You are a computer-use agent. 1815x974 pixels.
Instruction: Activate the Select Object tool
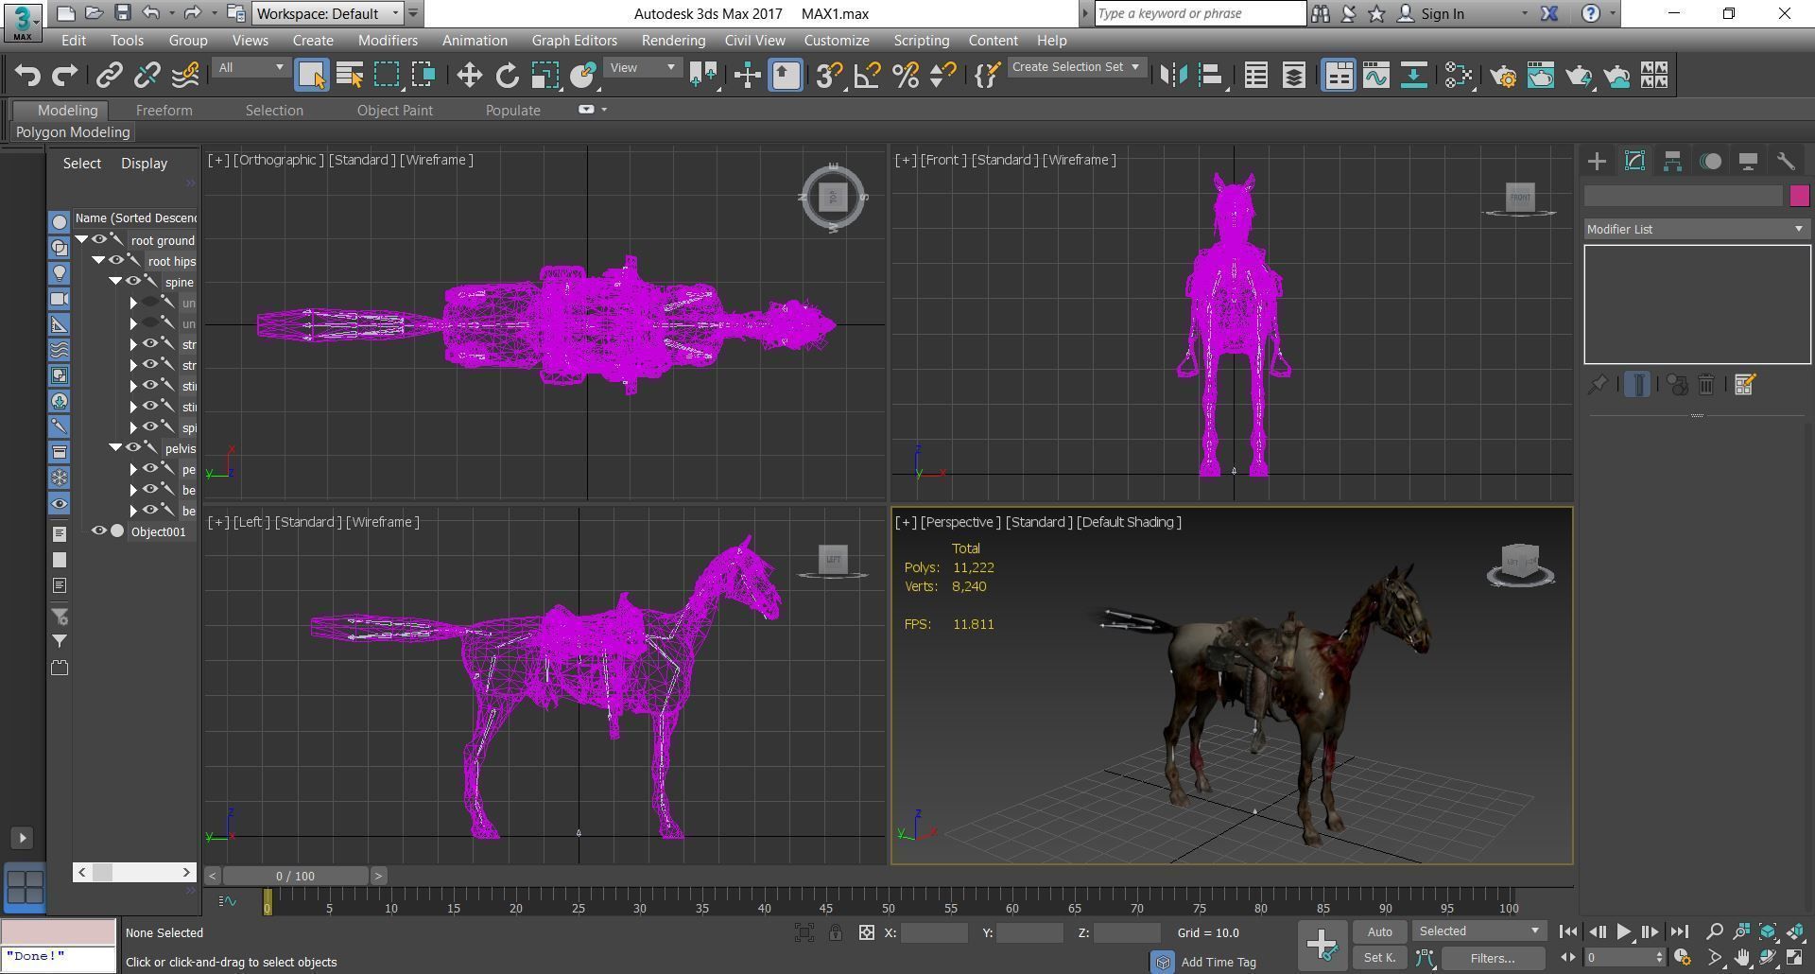tap(312, 76)
